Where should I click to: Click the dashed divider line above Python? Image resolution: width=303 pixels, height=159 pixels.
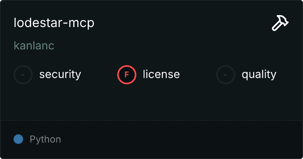[x=151, y=120]
